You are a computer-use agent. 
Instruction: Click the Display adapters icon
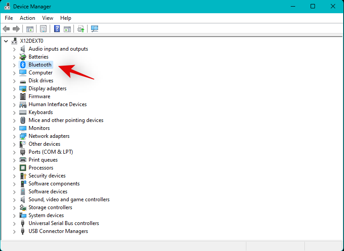[x=23, y=89]
